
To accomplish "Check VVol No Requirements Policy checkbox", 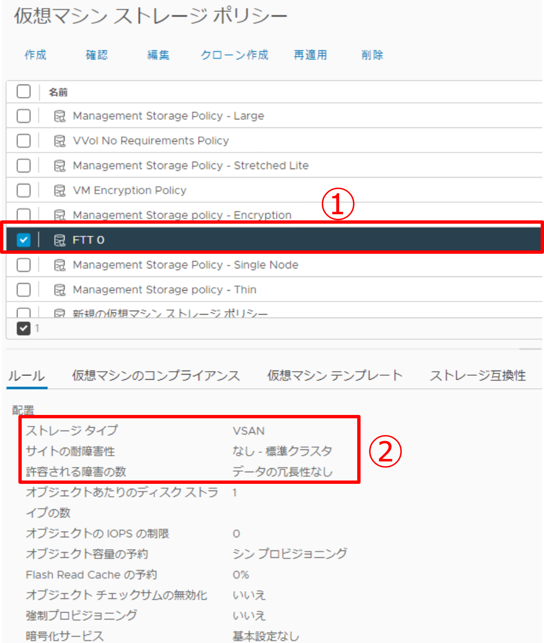I will [24, 141].
